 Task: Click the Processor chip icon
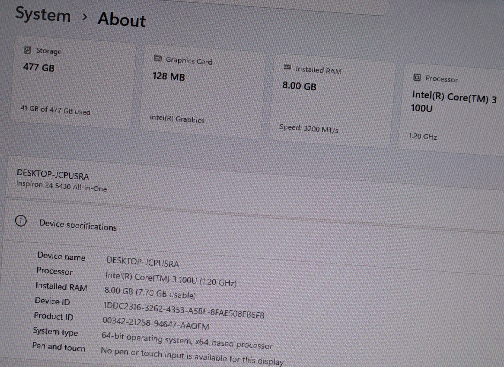coord(417,77)
